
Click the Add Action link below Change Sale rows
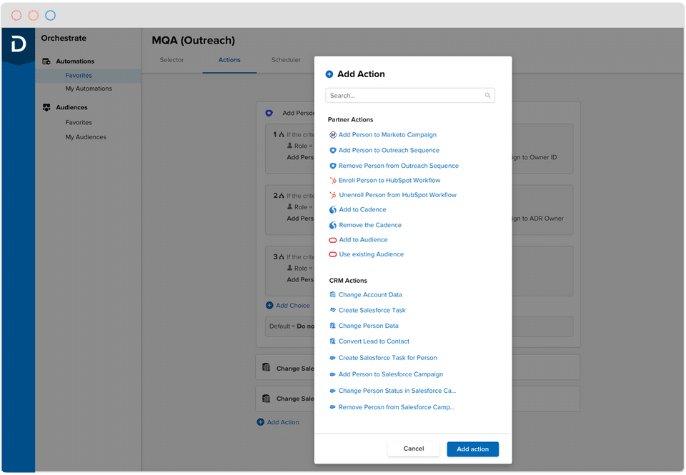coord(283,422)
